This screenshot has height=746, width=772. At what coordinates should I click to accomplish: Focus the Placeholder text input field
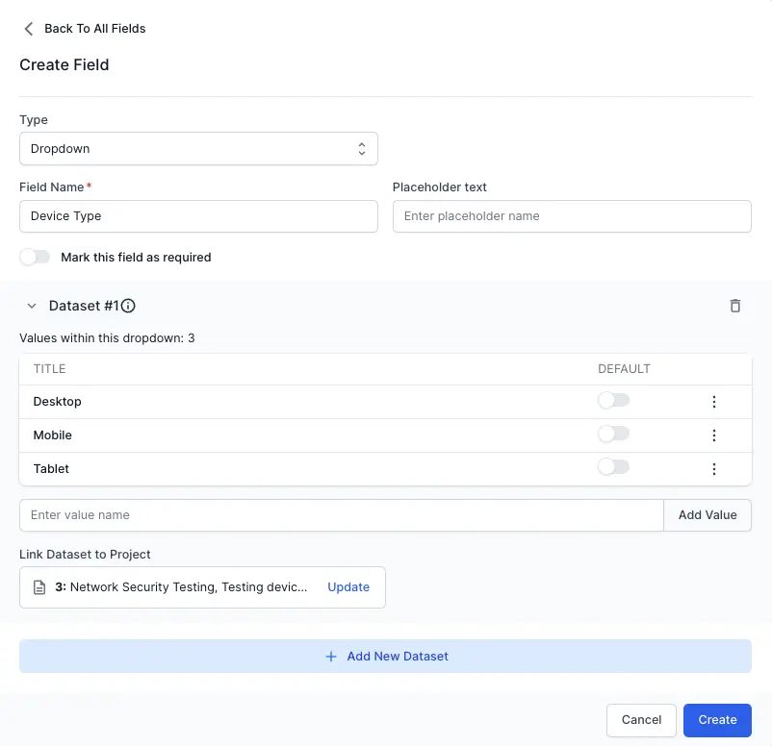click(x=572, y=216)
